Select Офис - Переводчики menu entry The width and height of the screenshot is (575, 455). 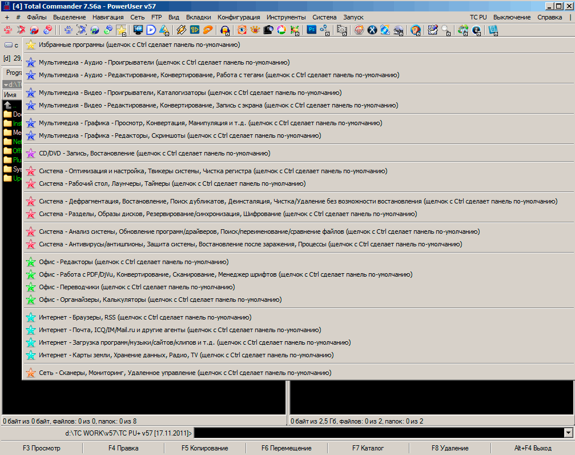[136, 287]
